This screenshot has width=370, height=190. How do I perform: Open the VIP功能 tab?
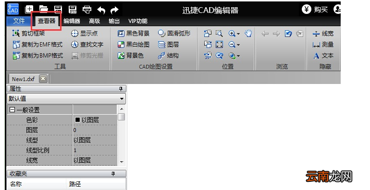(138, 21)
